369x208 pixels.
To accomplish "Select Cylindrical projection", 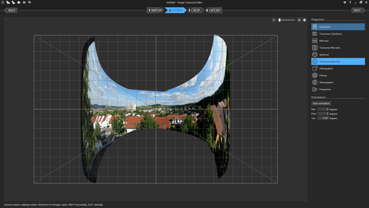I will (338, 27).
